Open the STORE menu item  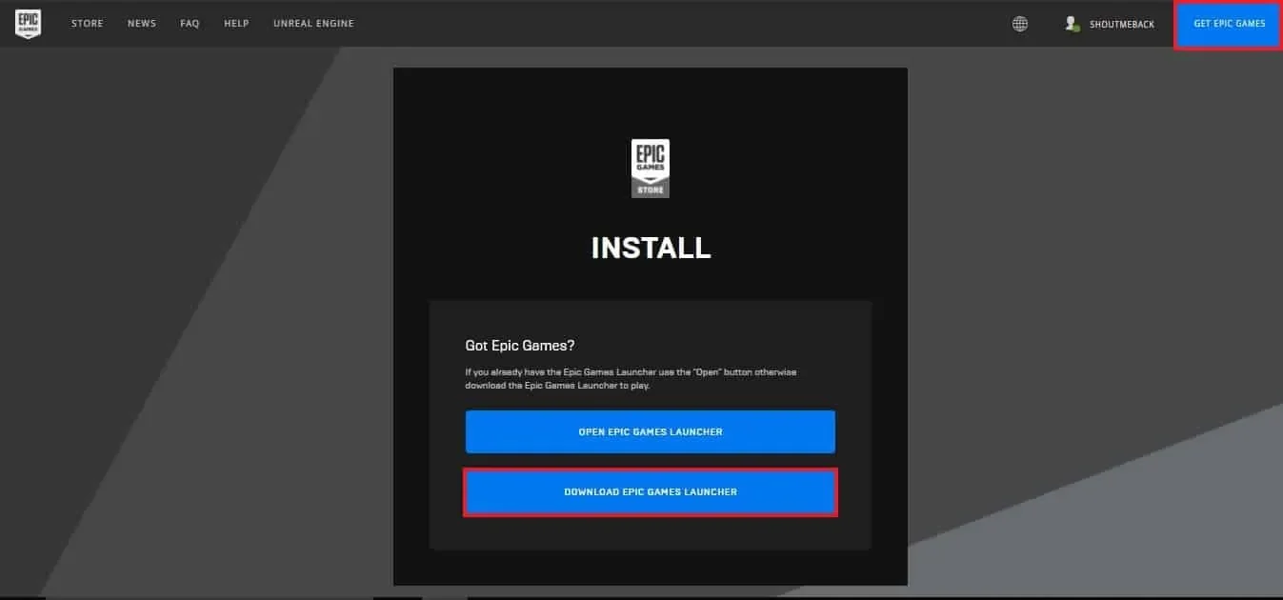coord(88,24)
